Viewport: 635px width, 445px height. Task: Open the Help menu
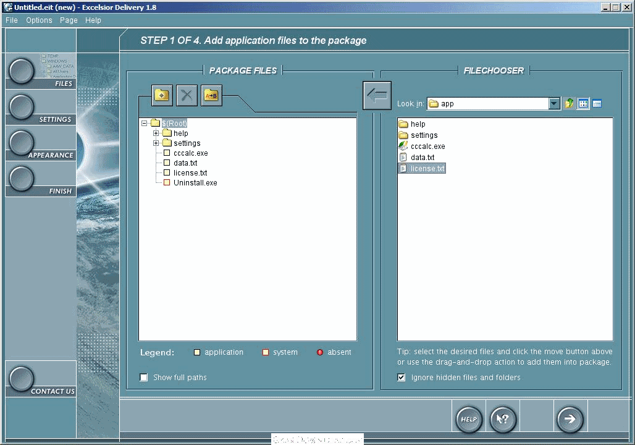(x=93, y=20)
